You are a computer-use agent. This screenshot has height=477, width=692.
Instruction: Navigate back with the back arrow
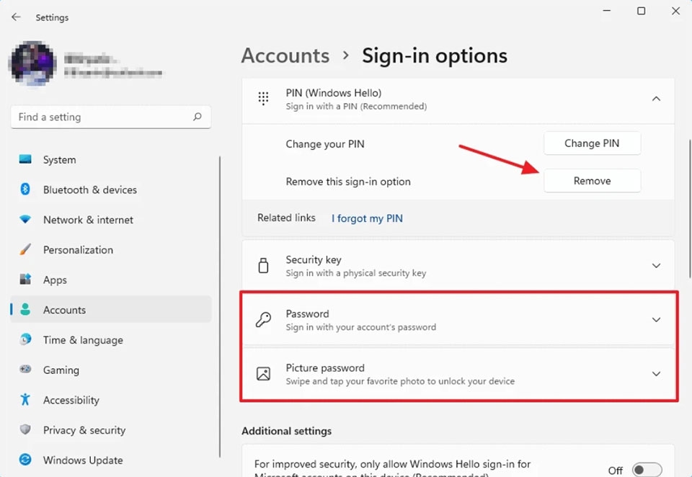tap(16, 17)
